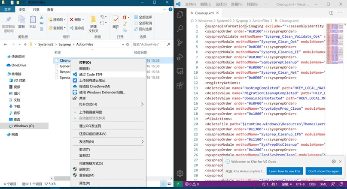Open recent locations dropdown arrow

[x=19, y=45]
